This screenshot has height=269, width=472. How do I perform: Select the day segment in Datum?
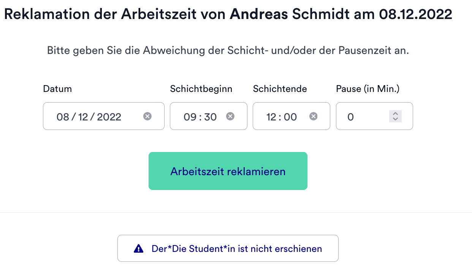pos(63,117)
